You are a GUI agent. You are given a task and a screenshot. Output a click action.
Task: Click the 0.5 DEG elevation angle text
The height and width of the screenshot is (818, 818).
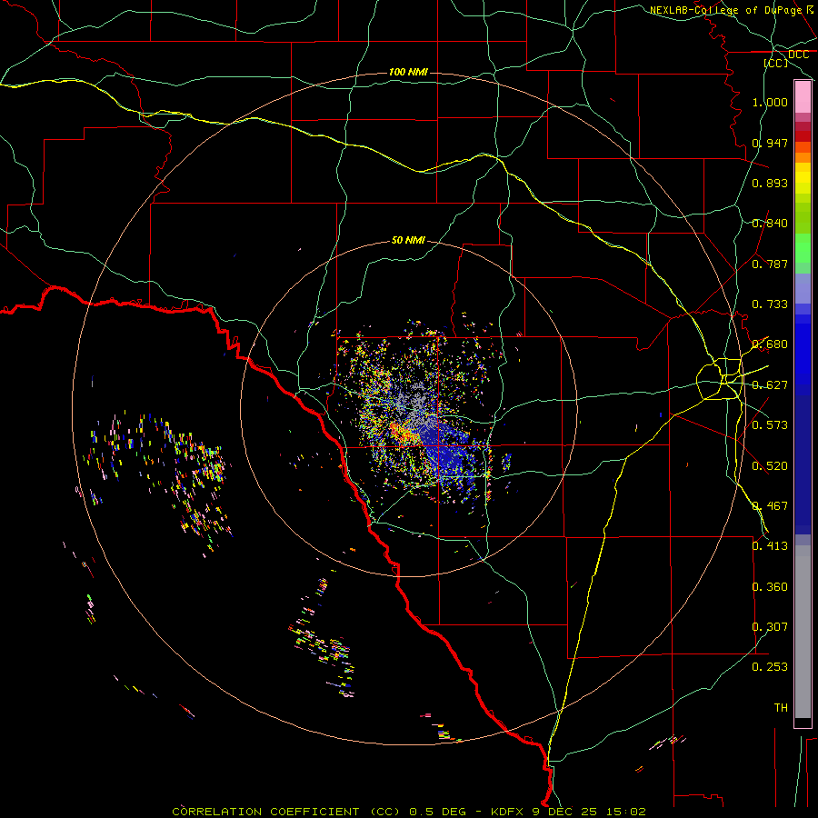(438, 812)
